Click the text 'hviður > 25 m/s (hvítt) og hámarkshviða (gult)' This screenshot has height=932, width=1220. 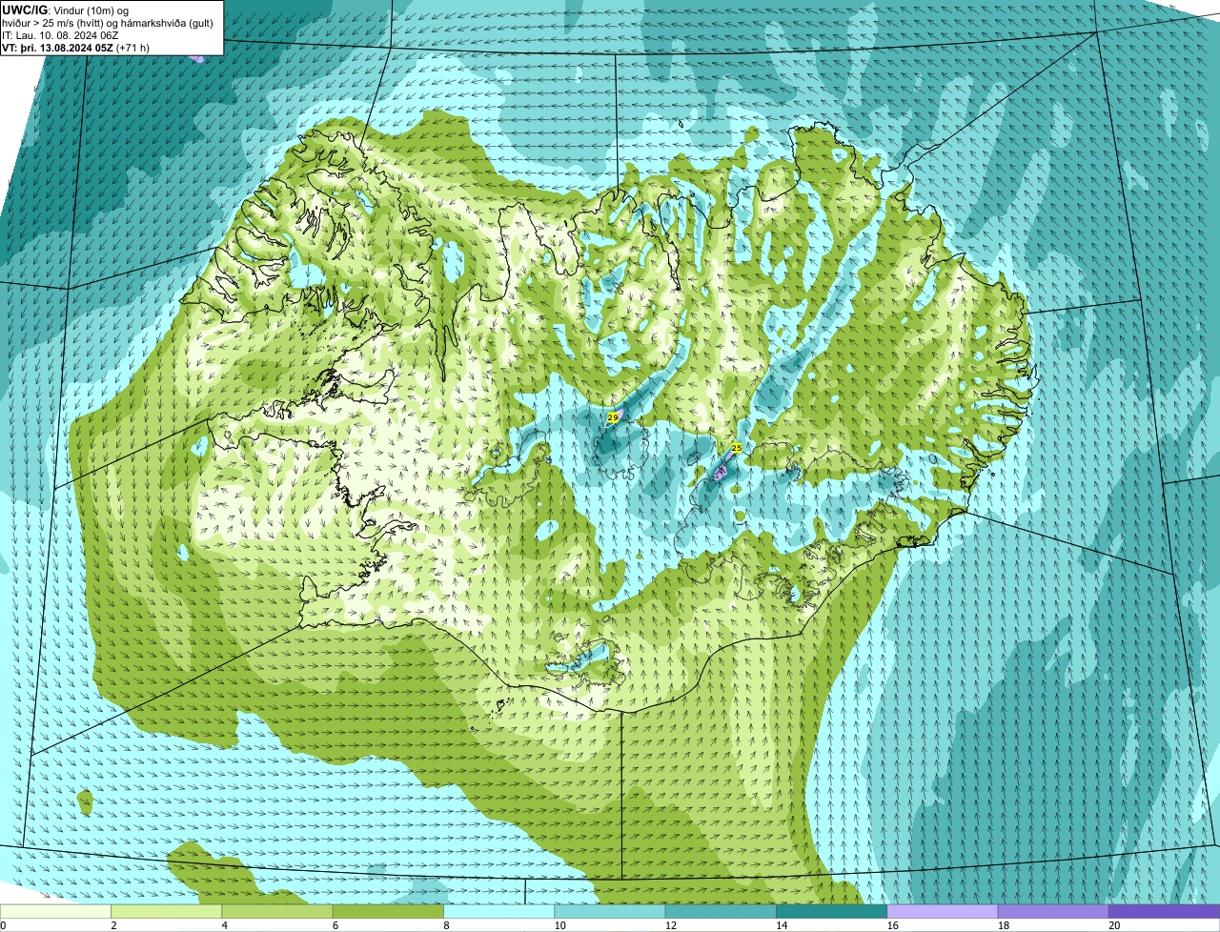click(x=108, y=23)
